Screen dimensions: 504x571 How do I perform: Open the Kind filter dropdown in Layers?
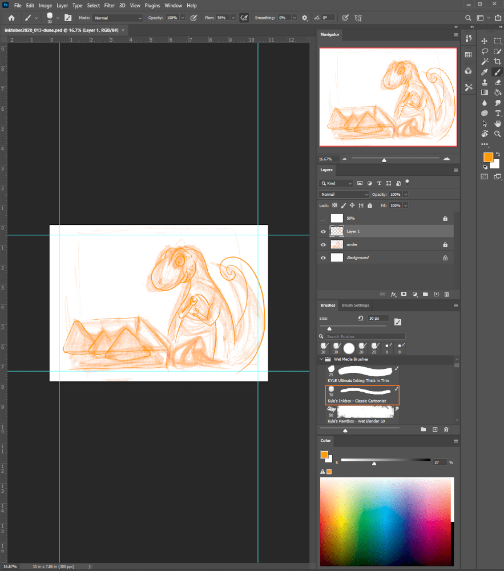pos(336,183)
